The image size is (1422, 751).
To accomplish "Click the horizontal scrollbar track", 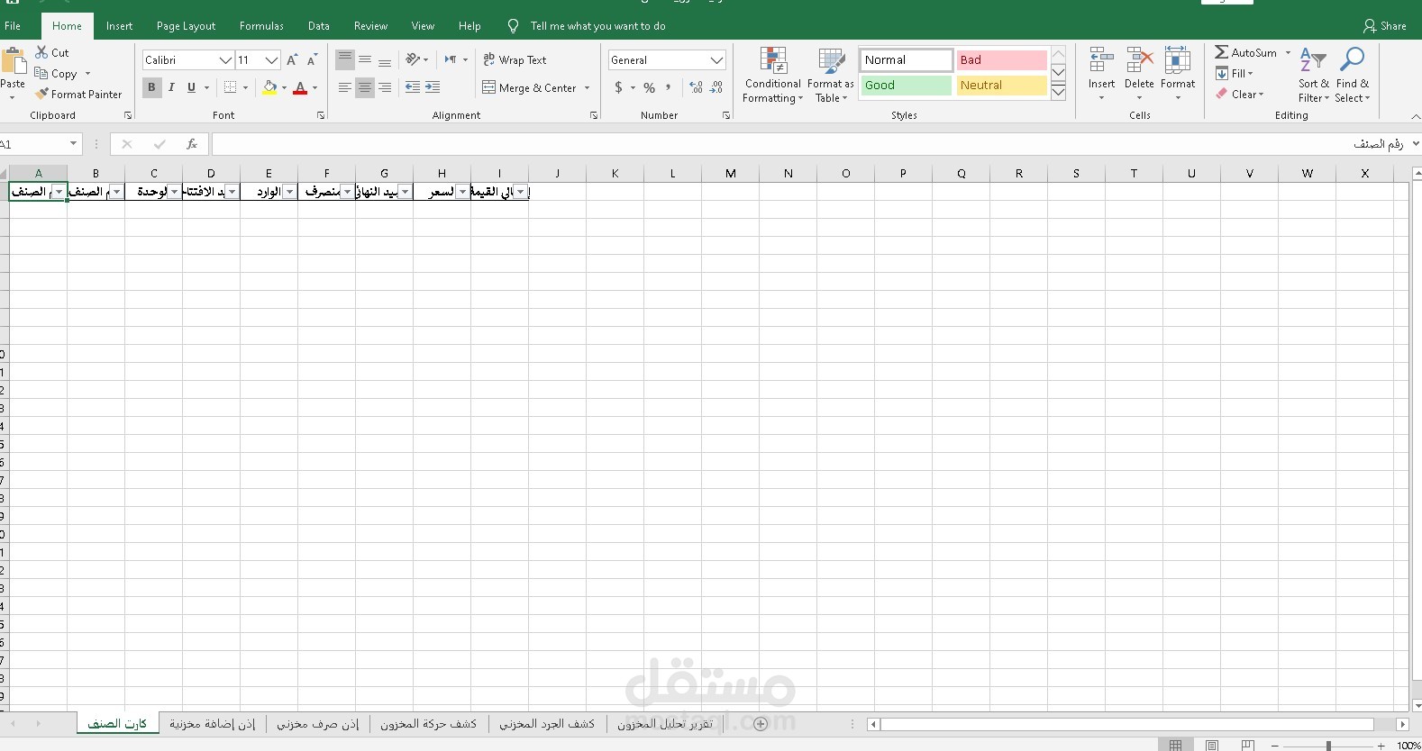I will pos(1126,724).
